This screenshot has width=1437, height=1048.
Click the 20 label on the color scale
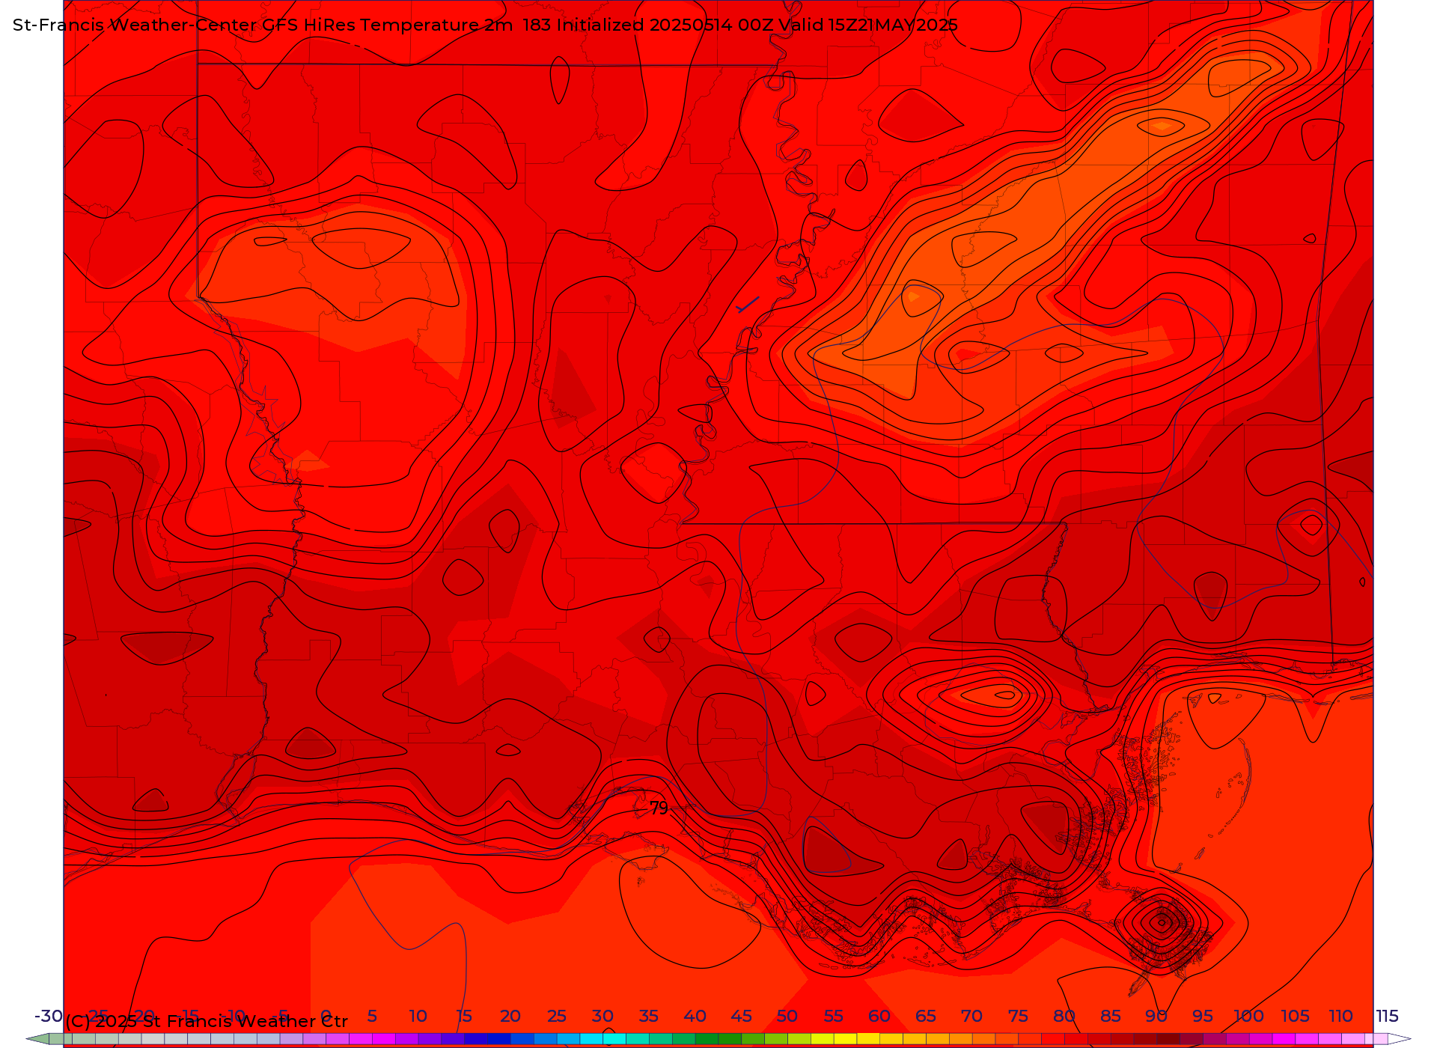pos(510,1016)
